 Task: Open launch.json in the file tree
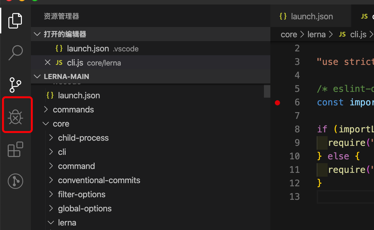coord(79,95)
